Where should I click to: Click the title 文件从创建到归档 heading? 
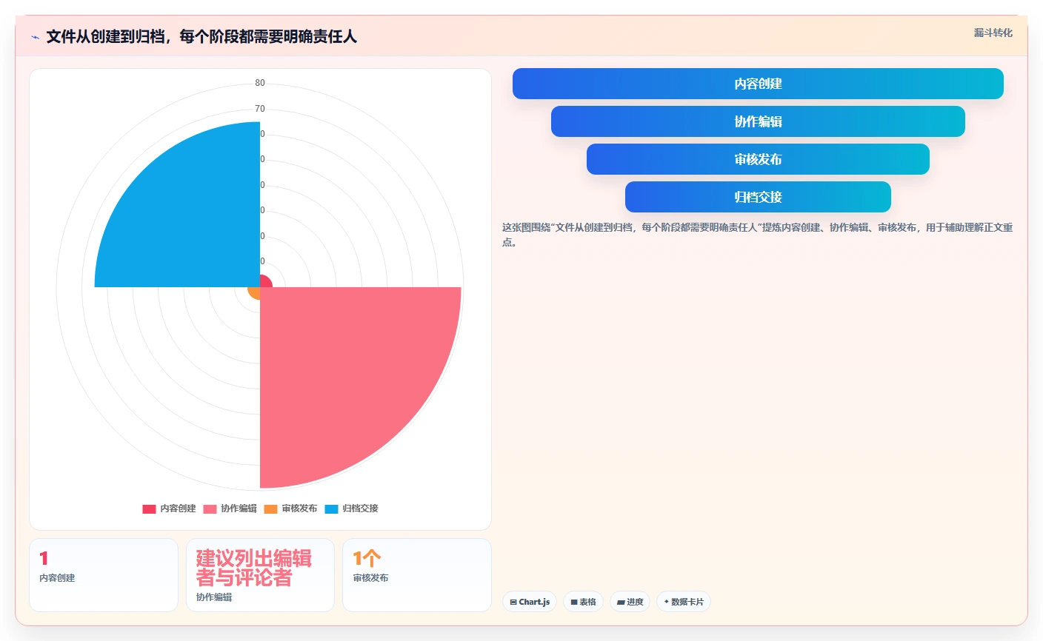(x=201, y=36)
